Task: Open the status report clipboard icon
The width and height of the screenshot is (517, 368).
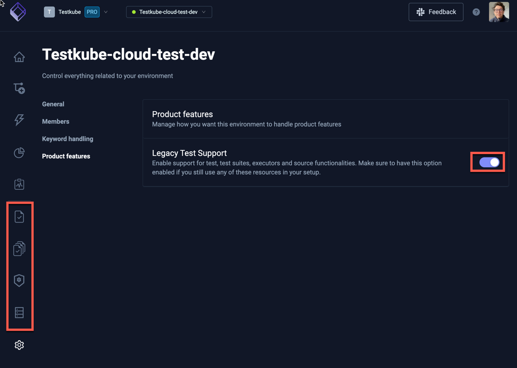Action: (x=19, y=184)
